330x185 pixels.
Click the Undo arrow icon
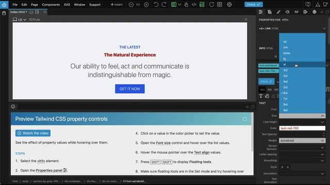click(x=156, y=5)
